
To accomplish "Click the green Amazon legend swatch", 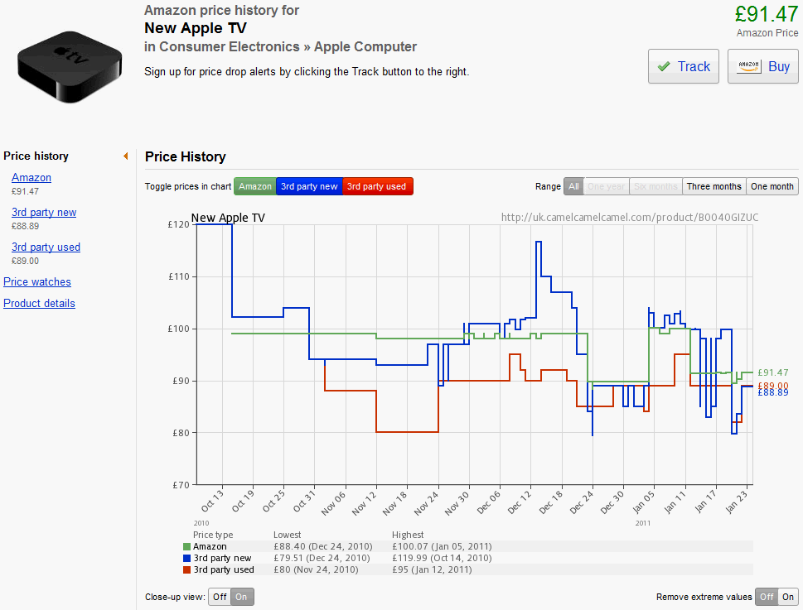I will [187, 546].
